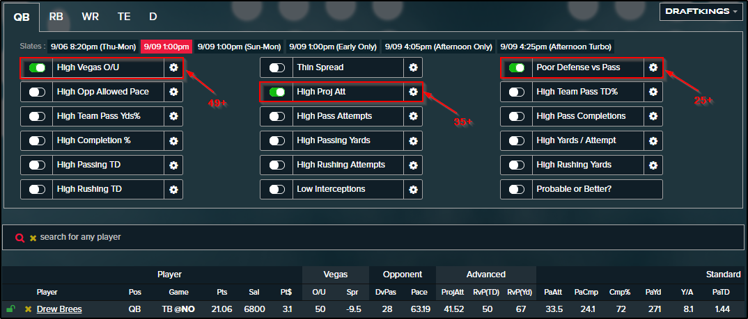Switch to the TE position tab

(124, 17)
